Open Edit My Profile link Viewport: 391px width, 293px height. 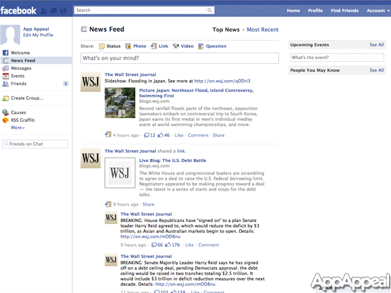pos(38,35)
